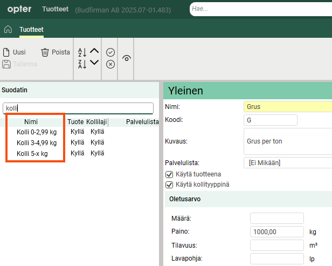Select the Kolli 0-2,99 kg row
332x266 pixels.
tap(36, 132)
